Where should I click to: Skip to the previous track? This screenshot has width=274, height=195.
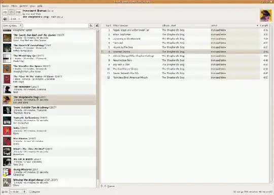coord(5,12)
